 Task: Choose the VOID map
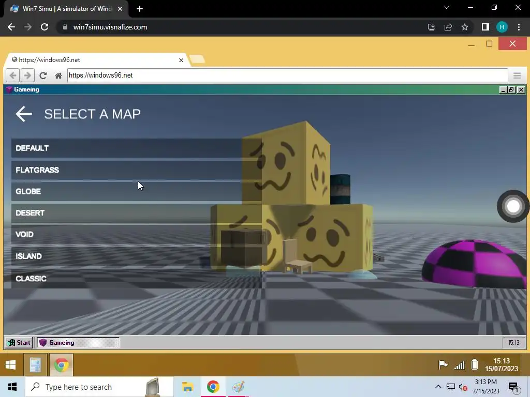point(137,234)
